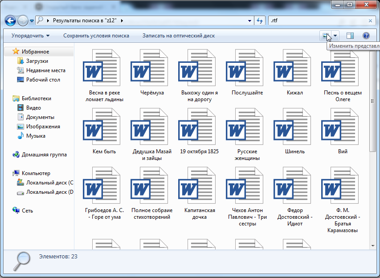
Task: Open the Упорядочить menu
Action: click(x=30, y=36)
